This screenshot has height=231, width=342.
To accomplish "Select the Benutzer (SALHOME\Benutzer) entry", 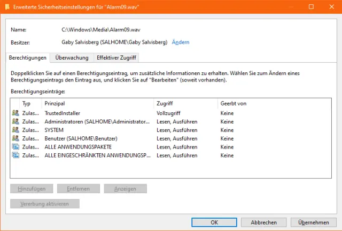I will coord(81,138).
